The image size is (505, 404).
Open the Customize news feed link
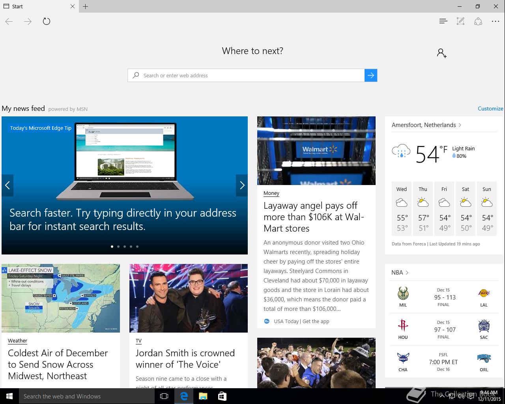490,108
